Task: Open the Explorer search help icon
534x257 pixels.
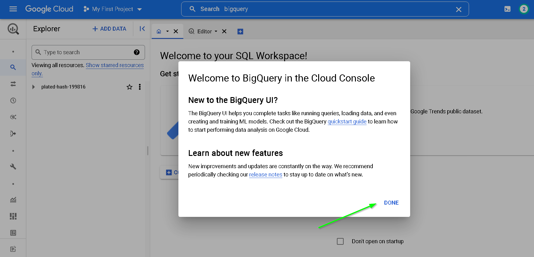Action: (x=137, y=52)
